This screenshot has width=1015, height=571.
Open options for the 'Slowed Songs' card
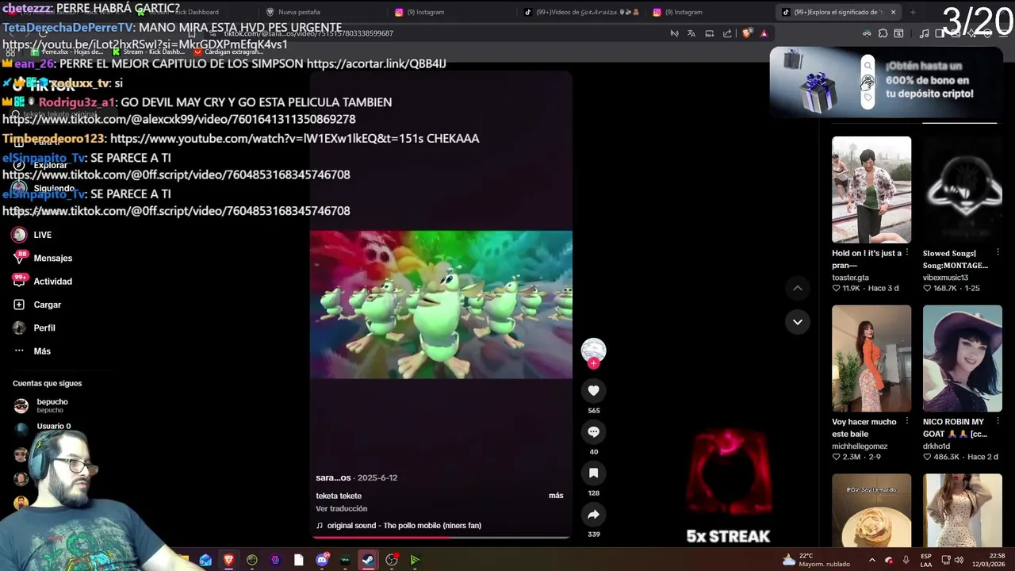click(x=998, y=253)
